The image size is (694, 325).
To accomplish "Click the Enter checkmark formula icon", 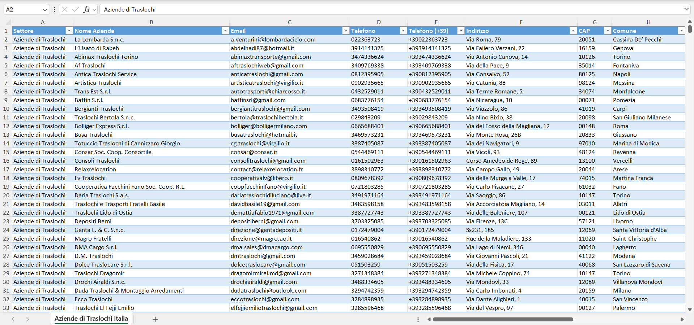I will pyautogui.click(x=76, y=9).
